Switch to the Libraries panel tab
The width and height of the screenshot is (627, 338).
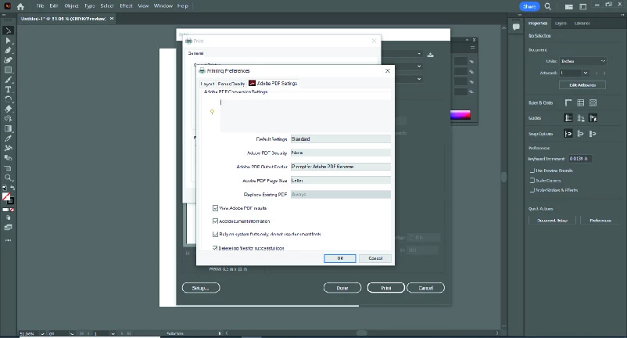pos(582,23)
